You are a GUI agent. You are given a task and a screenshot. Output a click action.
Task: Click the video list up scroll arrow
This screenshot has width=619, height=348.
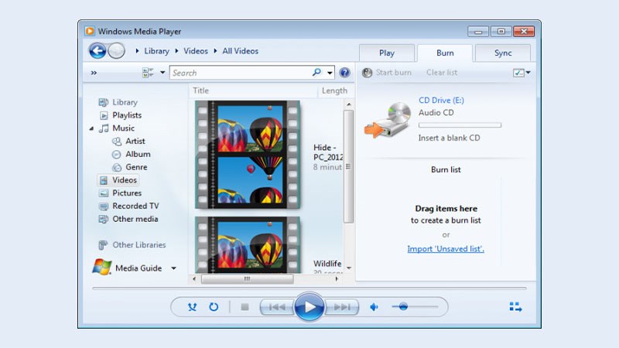(349, 104)
